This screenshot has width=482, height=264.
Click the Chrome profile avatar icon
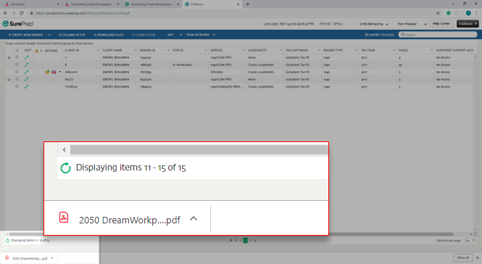[x=468, y=13]
